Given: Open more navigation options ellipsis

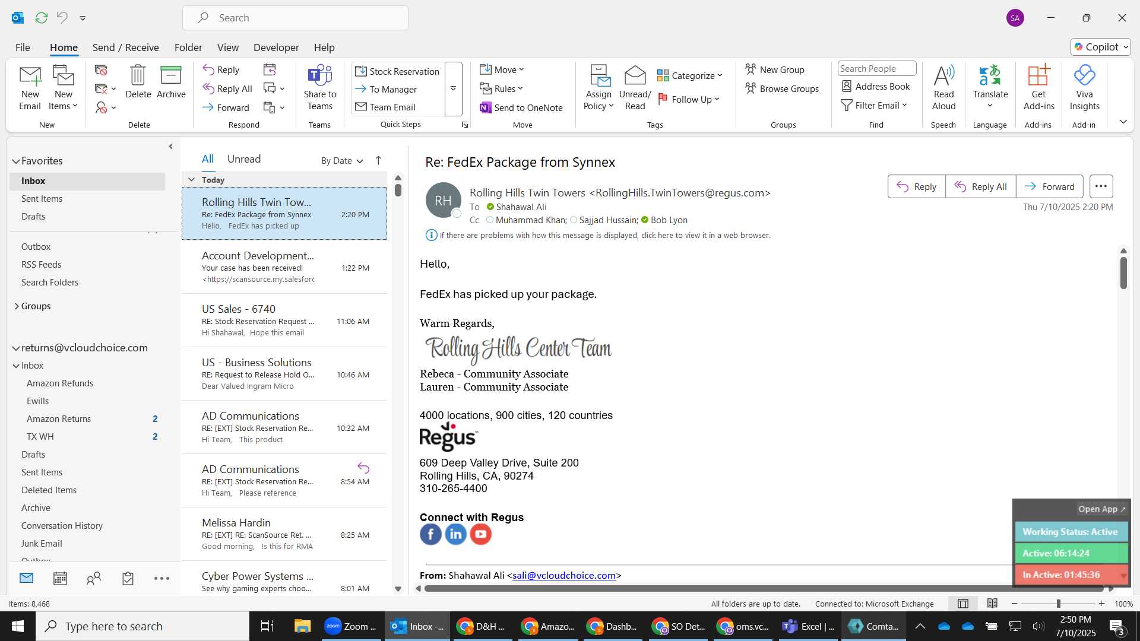Looking at the screenshot, I should [x=161, y=579].
